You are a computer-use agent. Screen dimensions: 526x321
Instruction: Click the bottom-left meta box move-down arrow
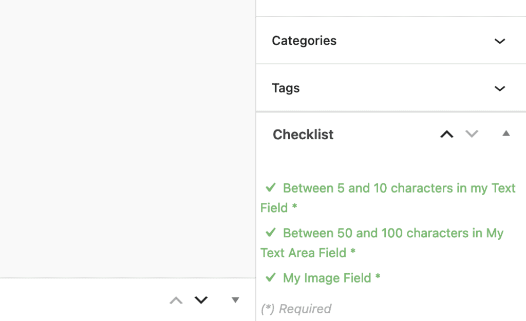(201, 300)
